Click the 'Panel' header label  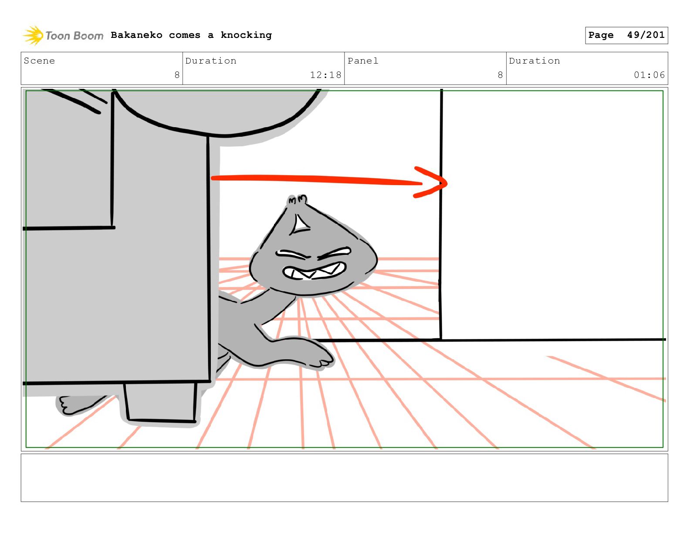click(363, 61)
